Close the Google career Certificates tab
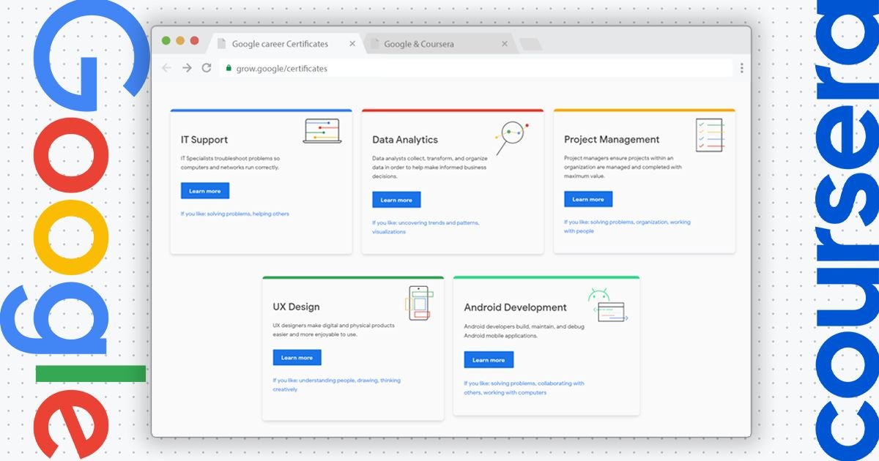Screen dimensions: 879x461 click(352, 44)
